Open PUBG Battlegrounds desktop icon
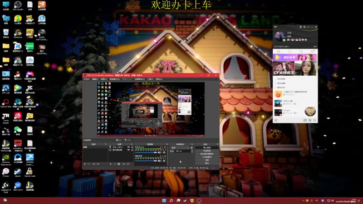Screen dimensions: 363x204 pyautogui.click(x=42, y=35)
